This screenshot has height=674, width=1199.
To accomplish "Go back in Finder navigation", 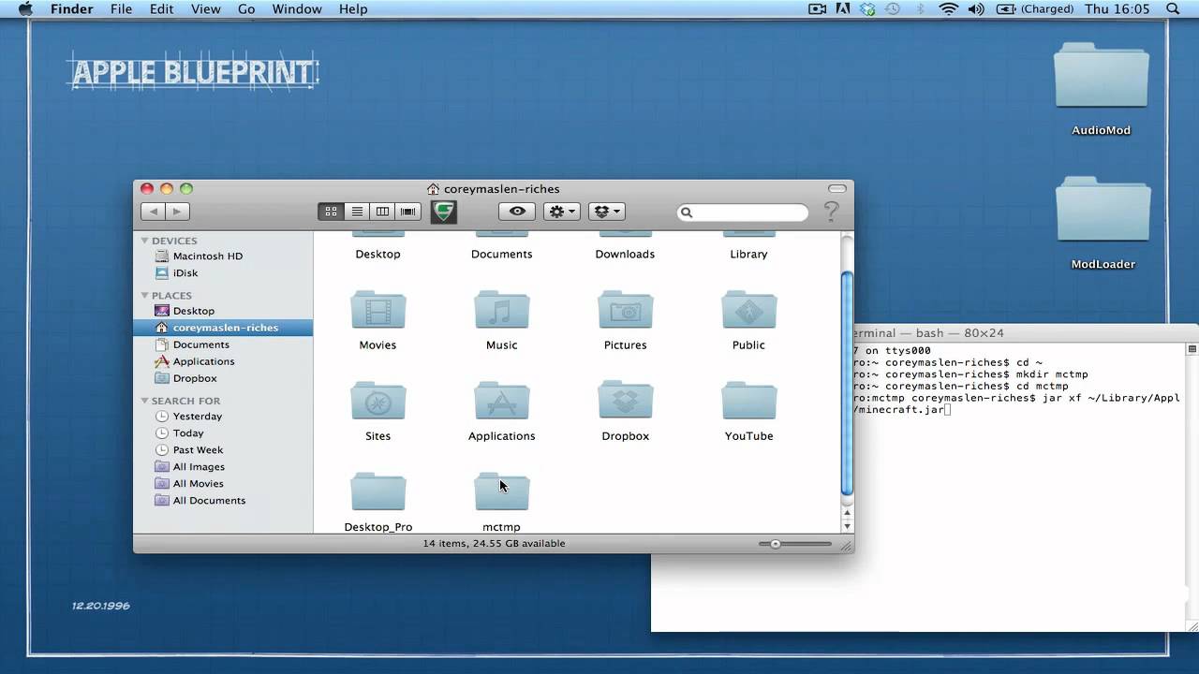I will click(x=154, y=212).
